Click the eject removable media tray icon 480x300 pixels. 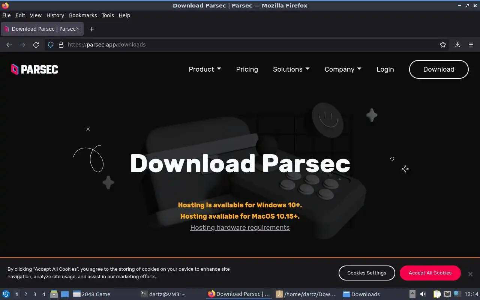pos(412,294)
